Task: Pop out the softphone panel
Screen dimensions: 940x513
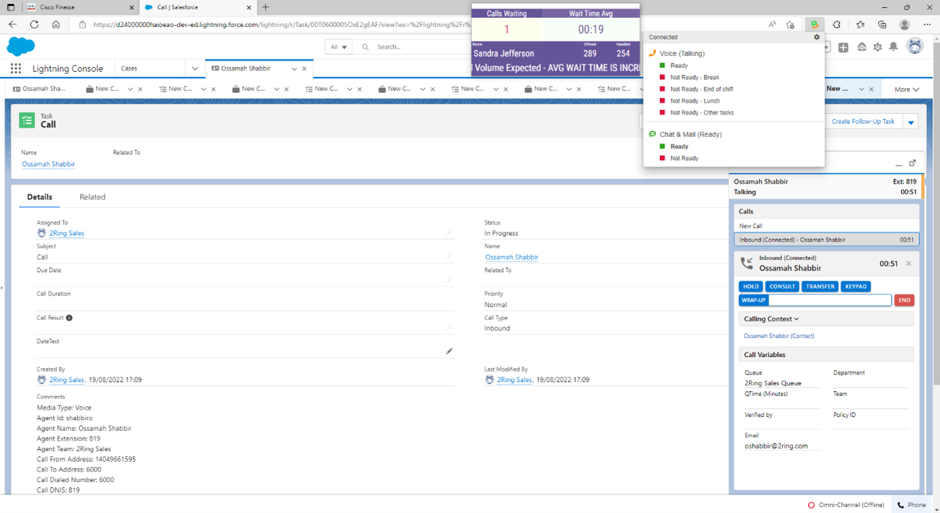Action: [912, 163]
